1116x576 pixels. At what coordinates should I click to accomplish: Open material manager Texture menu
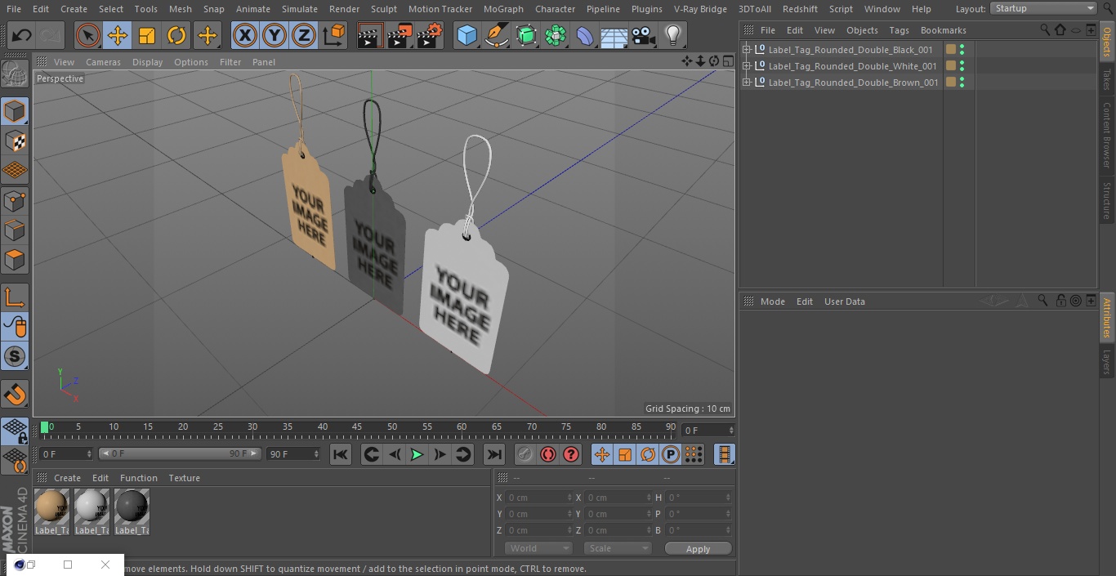184,478
